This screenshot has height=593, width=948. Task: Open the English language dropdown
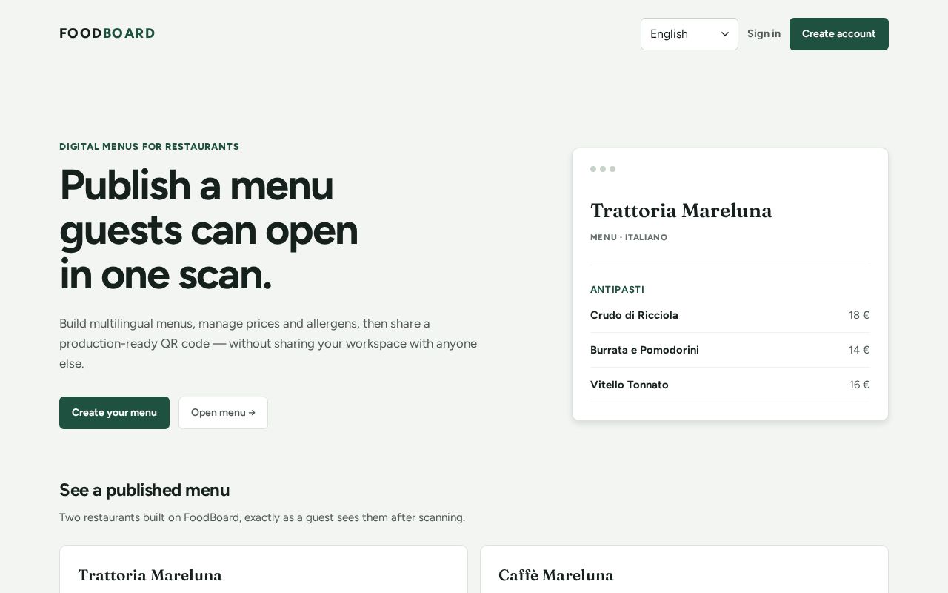tap(690, 34)
